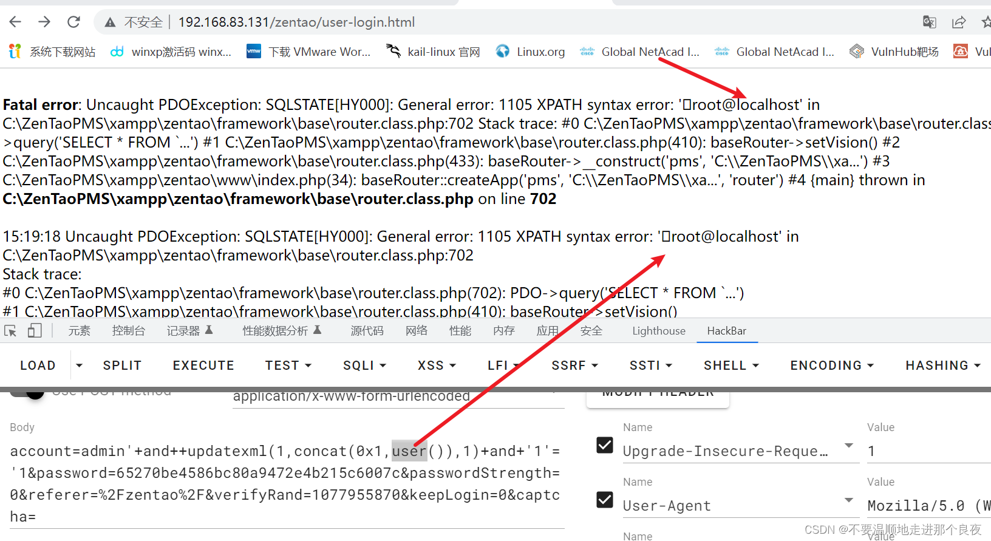Go back with the browser back arrow

pyautogui.click(x=15, y=22)
